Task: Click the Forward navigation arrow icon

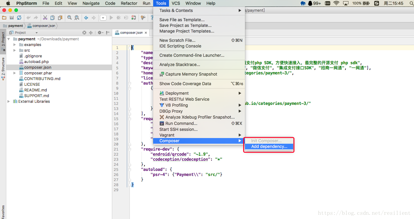Action: point(94,18)
